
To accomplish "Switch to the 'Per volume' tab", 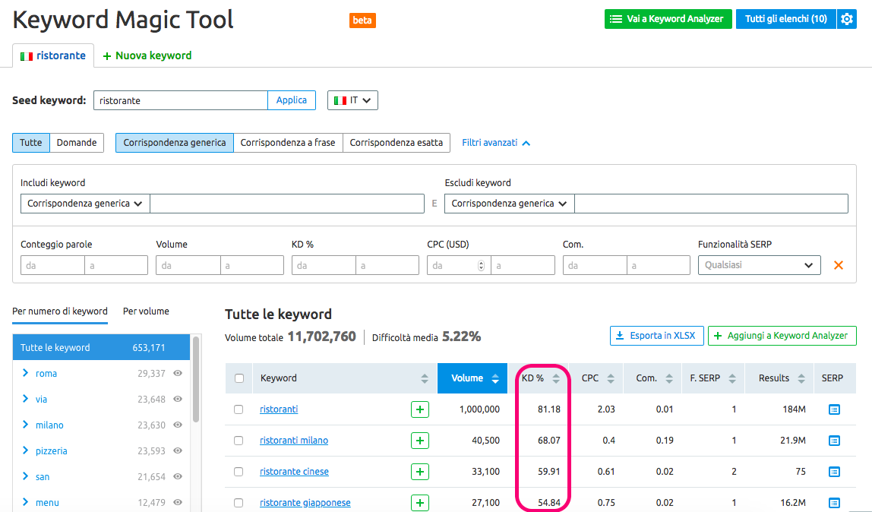I will pyautogui.click(x=146, y=311).
